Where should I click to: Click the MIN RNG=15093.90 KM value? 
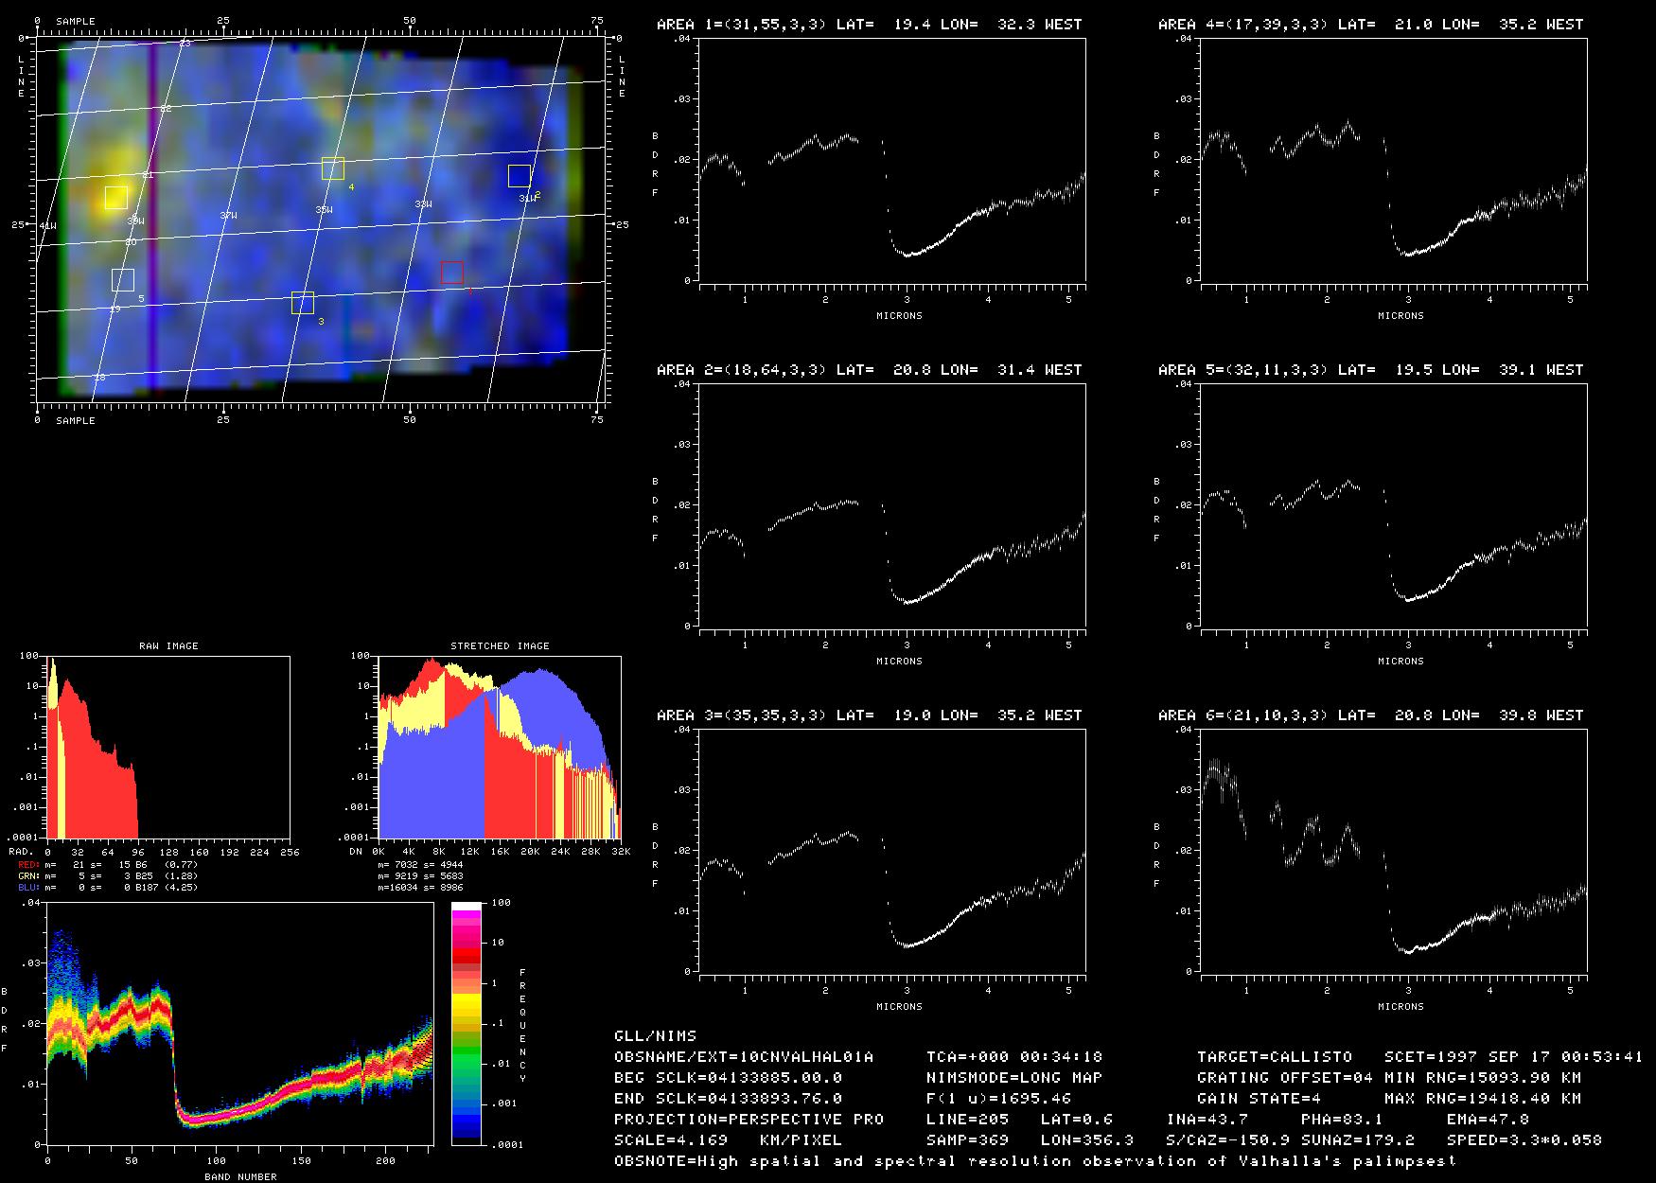tap(1483, 1077)
